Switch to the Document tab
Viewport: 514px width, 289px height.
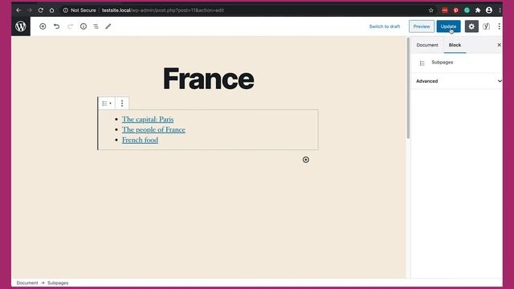coord(427,45)
